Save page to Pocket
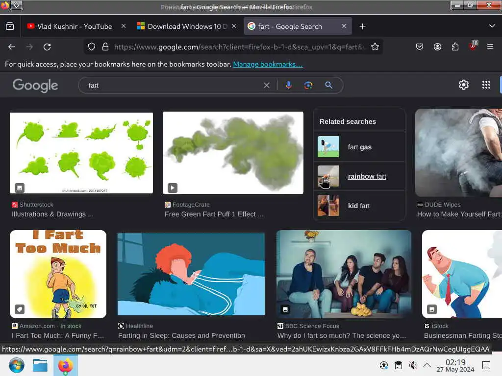This screenshot has height=376, width=502. (420, 47)
